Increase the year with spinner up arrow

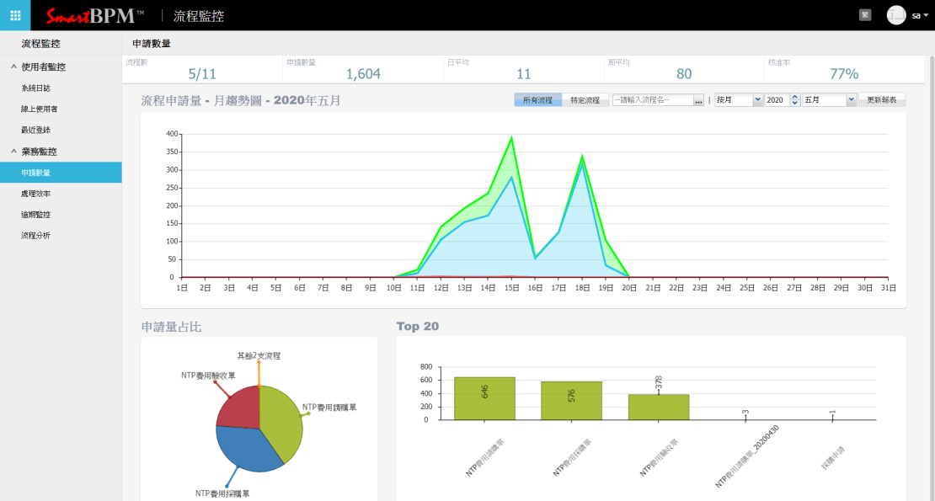[x=794, y=97]
